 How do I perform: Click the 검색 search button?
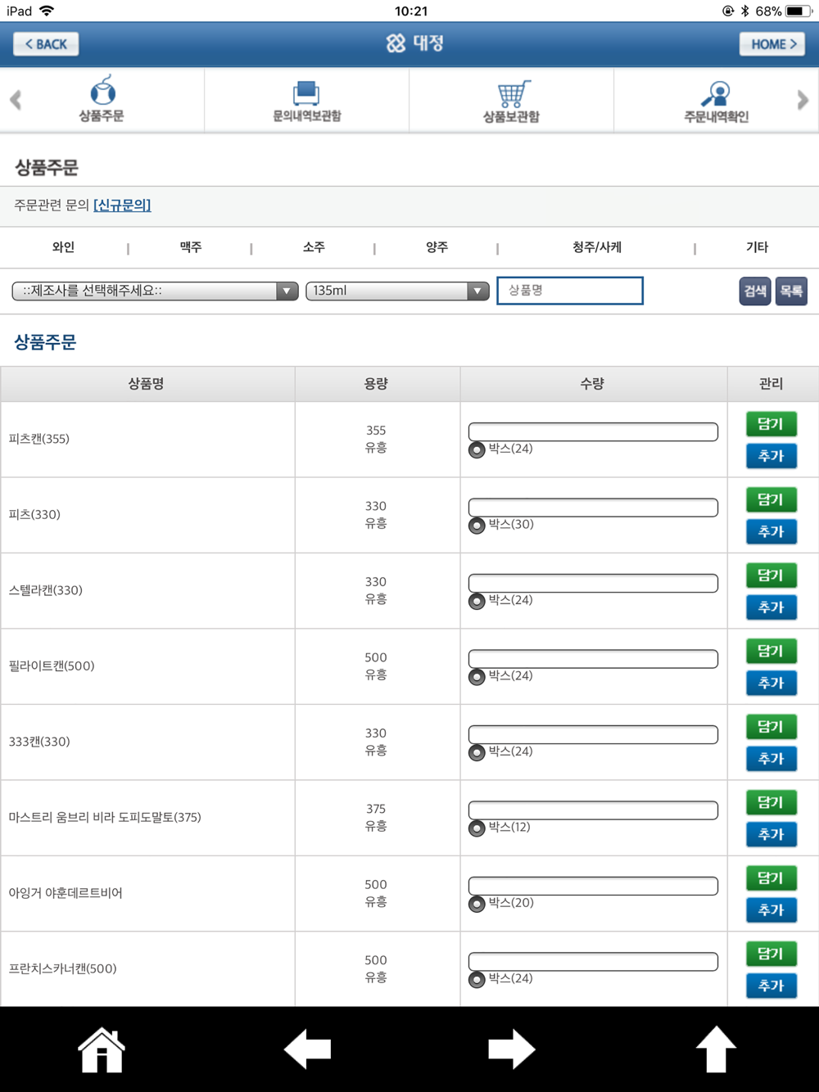pyautogui.click(x=755, y=291)
